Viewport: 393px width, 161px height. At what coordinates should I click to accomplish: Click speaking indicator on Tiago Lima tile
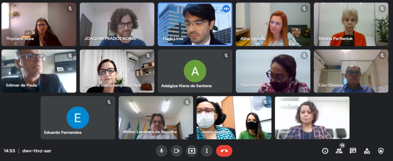point(226,9)
